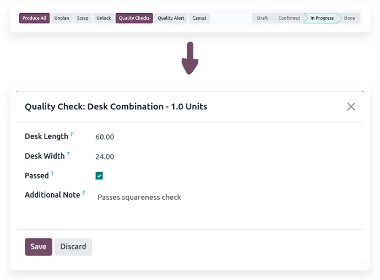
Task: Set the status to Done
Action: point(350,18)
